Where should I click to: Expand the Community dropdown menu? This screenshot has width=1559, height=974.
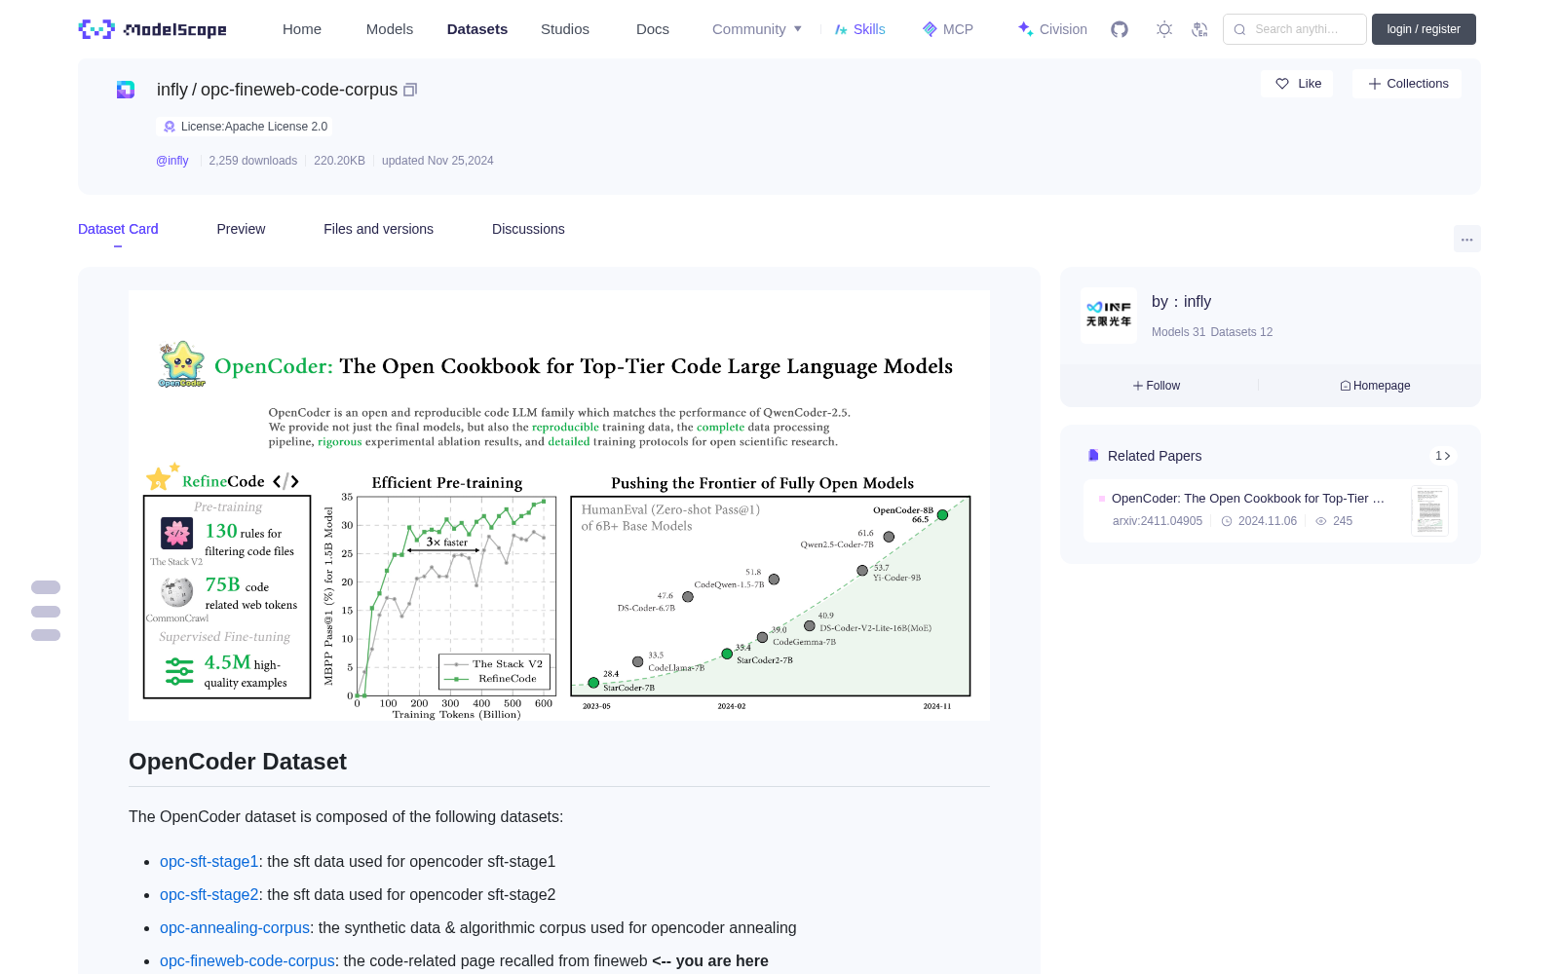757,29
